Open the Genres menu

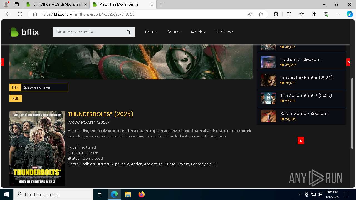[174, 32]
